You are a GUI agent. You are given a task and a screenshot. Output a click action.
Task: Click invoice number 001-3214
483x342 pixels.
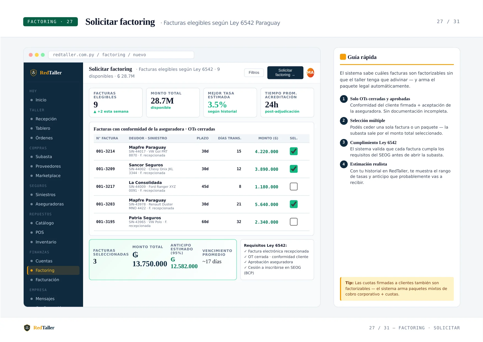click(x=105, y=151)
